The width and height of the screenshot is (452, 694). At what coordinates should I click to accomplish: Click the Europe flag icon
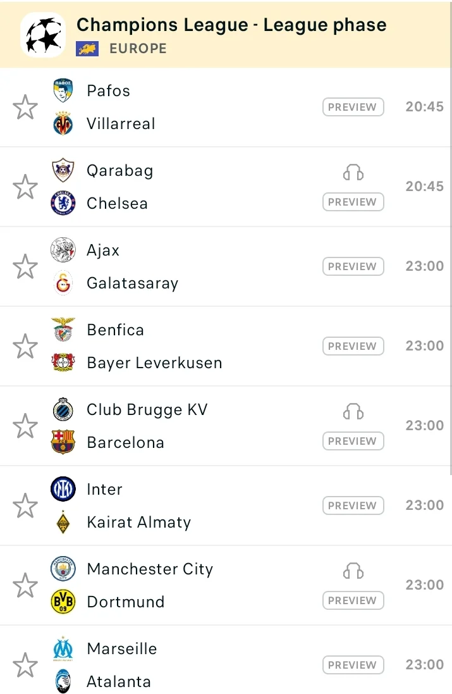[87, 49]
